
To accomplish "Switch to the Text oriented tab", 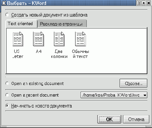I will 21,24.
